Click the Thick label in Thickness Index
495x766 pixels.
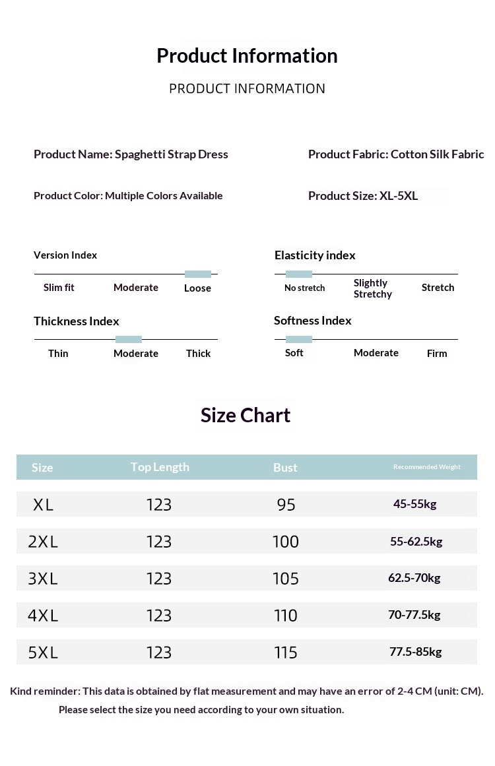point(198,354)
